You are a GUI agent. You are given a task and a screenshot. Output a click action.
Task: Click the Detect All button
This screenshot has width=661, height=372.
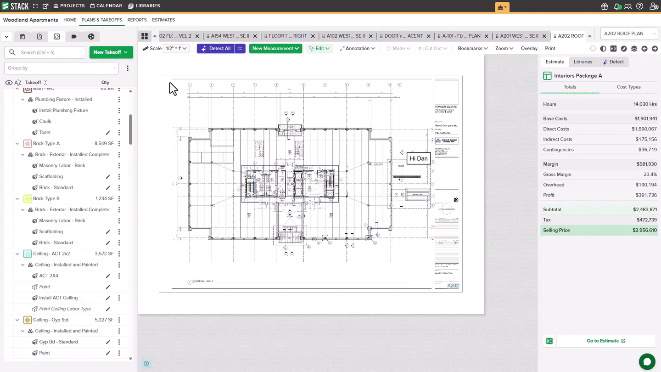(x=216, y=48)
